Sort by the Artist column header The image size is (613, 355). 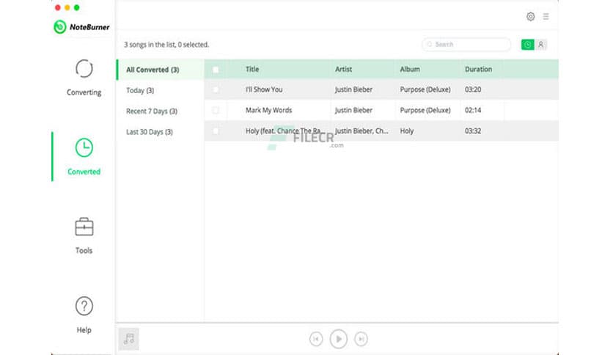(x=343, y=69)
